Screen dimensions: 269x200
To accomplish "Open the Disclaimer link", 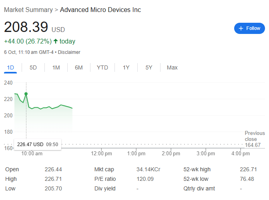I will tap(70, 52).
